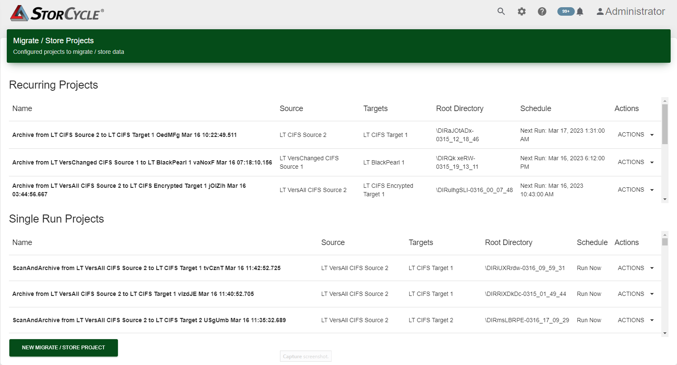Viewport: 677px width, 365px height.
Task: Click Run Now for USgUmb project
Action: click(x=589, y=320)
